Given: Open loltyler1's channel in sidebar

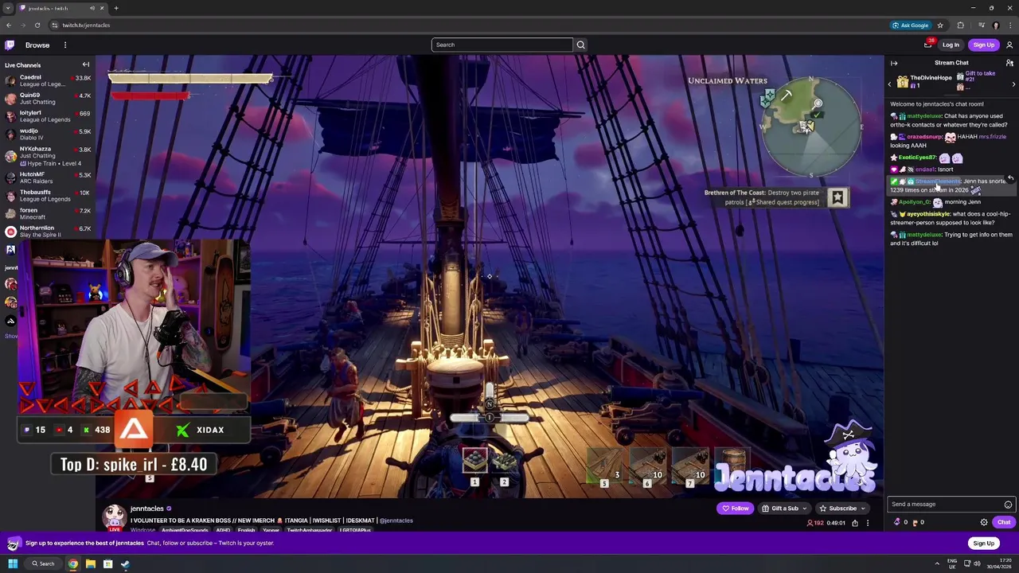Looking at the screenshot, I should (48, 116).
